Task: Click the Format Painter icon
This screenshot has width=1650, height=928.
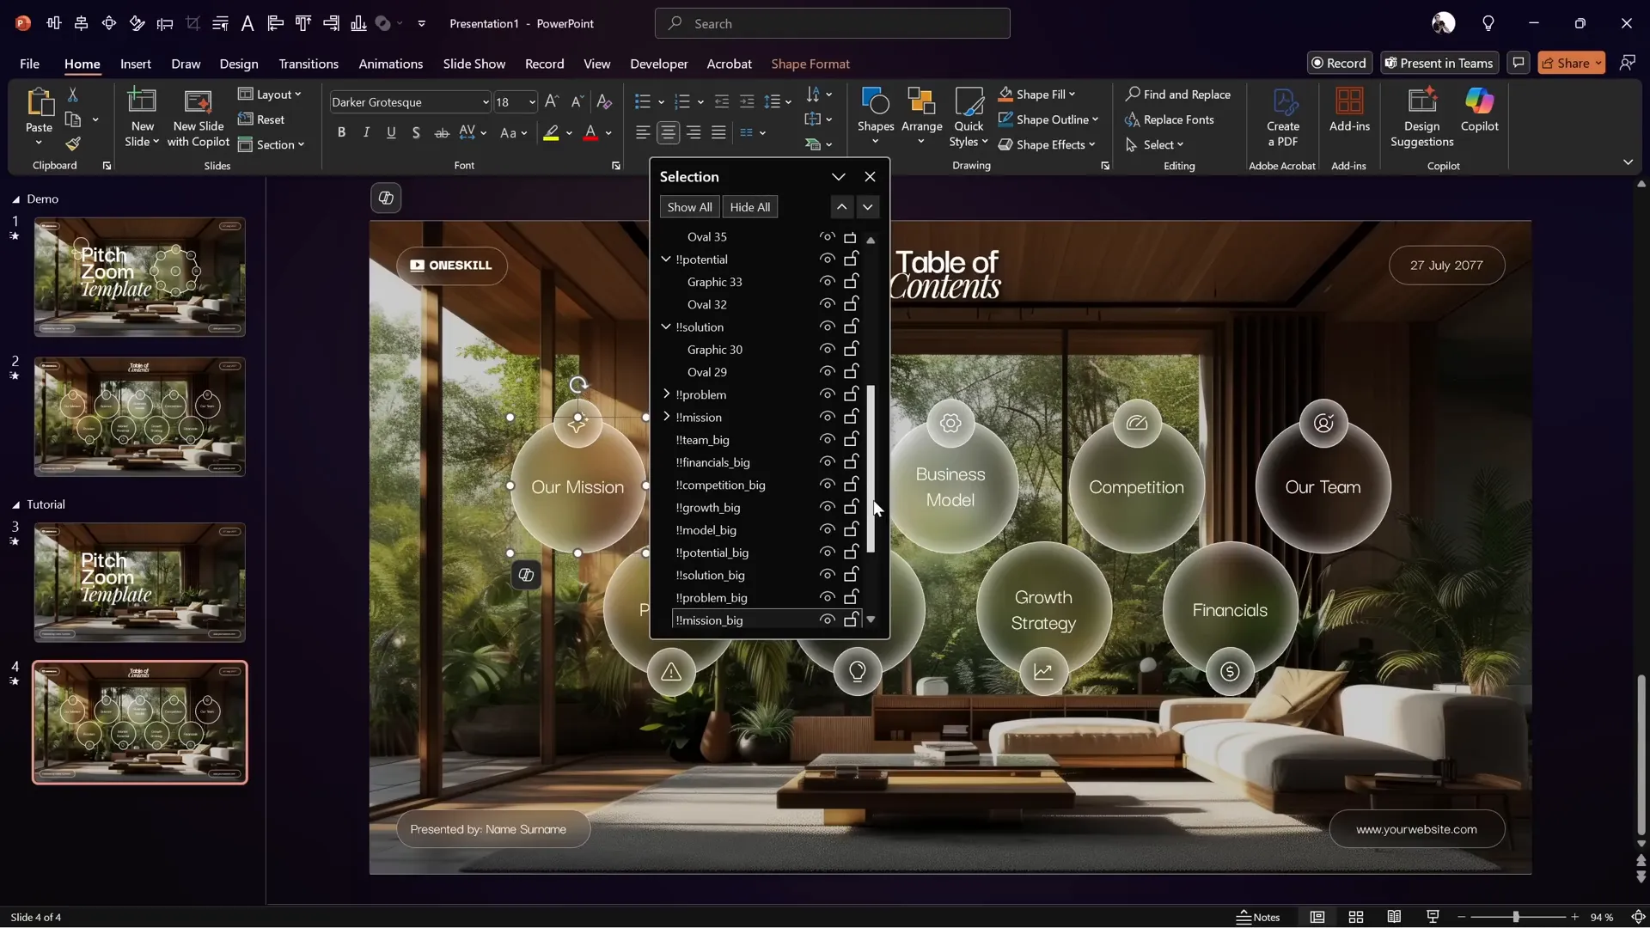Action: (x=73, y=144)
